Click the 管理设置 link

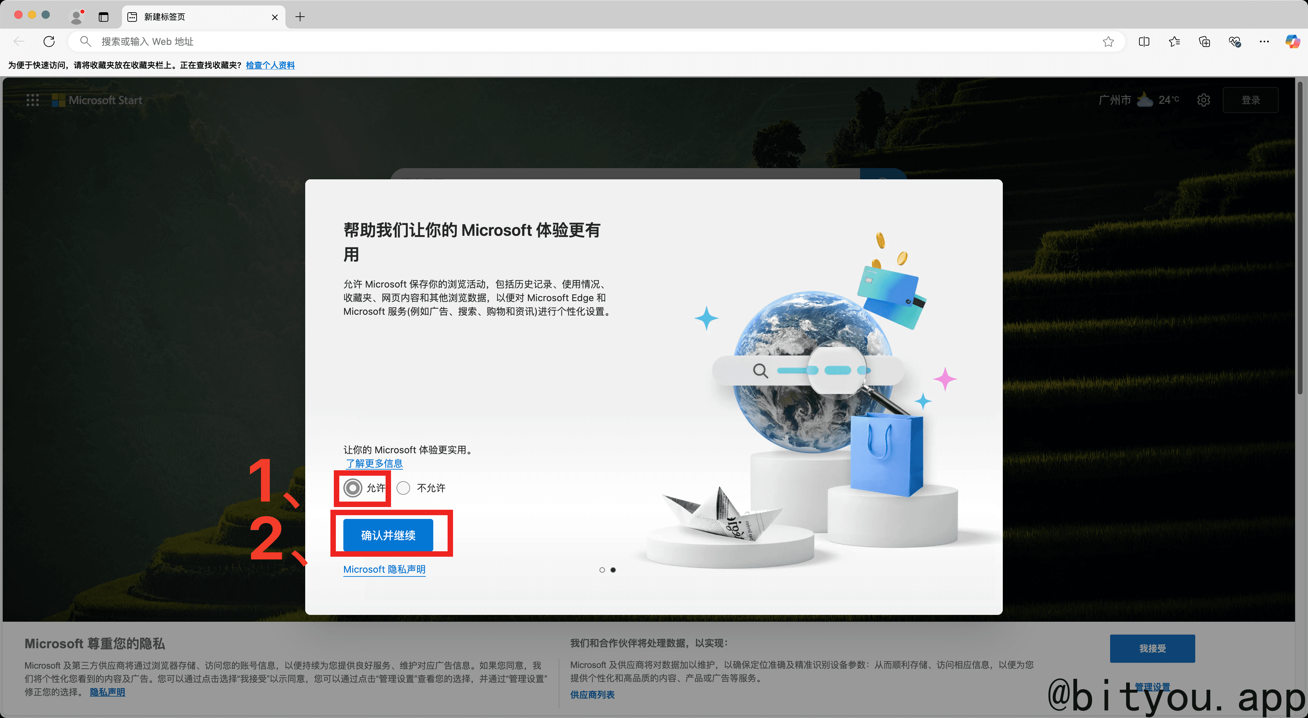[x=1153, y=687]
